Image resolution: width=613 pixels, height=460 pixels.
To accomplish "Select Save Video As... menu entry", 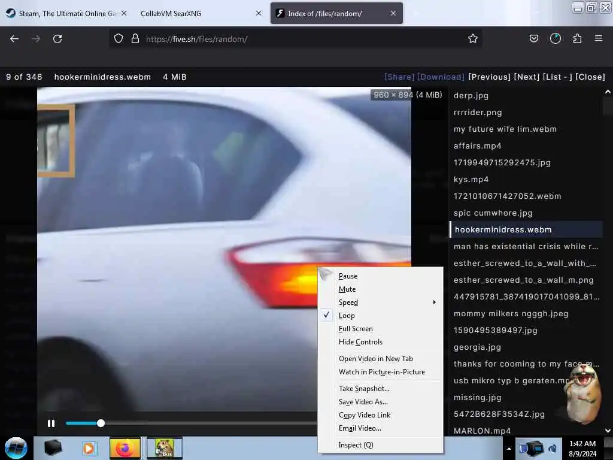I will [x=380, y=402].
